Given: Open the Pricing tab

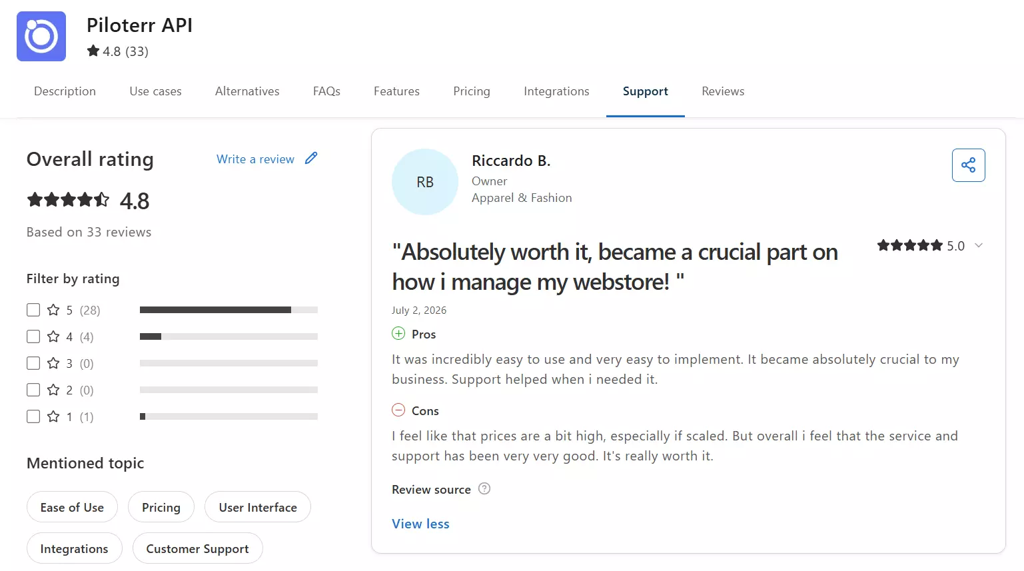Looking at the screenshot, I should click(472, 91).
